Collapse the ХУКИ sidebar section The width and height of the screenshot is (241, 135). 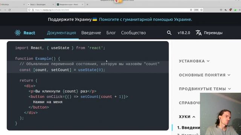coord(187,117)
